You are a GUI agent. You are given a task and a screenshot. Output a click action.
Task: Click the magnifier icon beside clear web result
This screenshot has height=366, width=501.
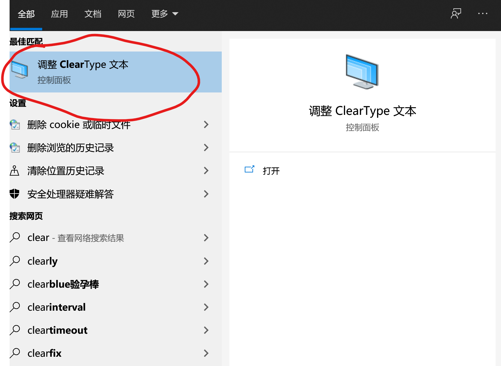(15, 237)
